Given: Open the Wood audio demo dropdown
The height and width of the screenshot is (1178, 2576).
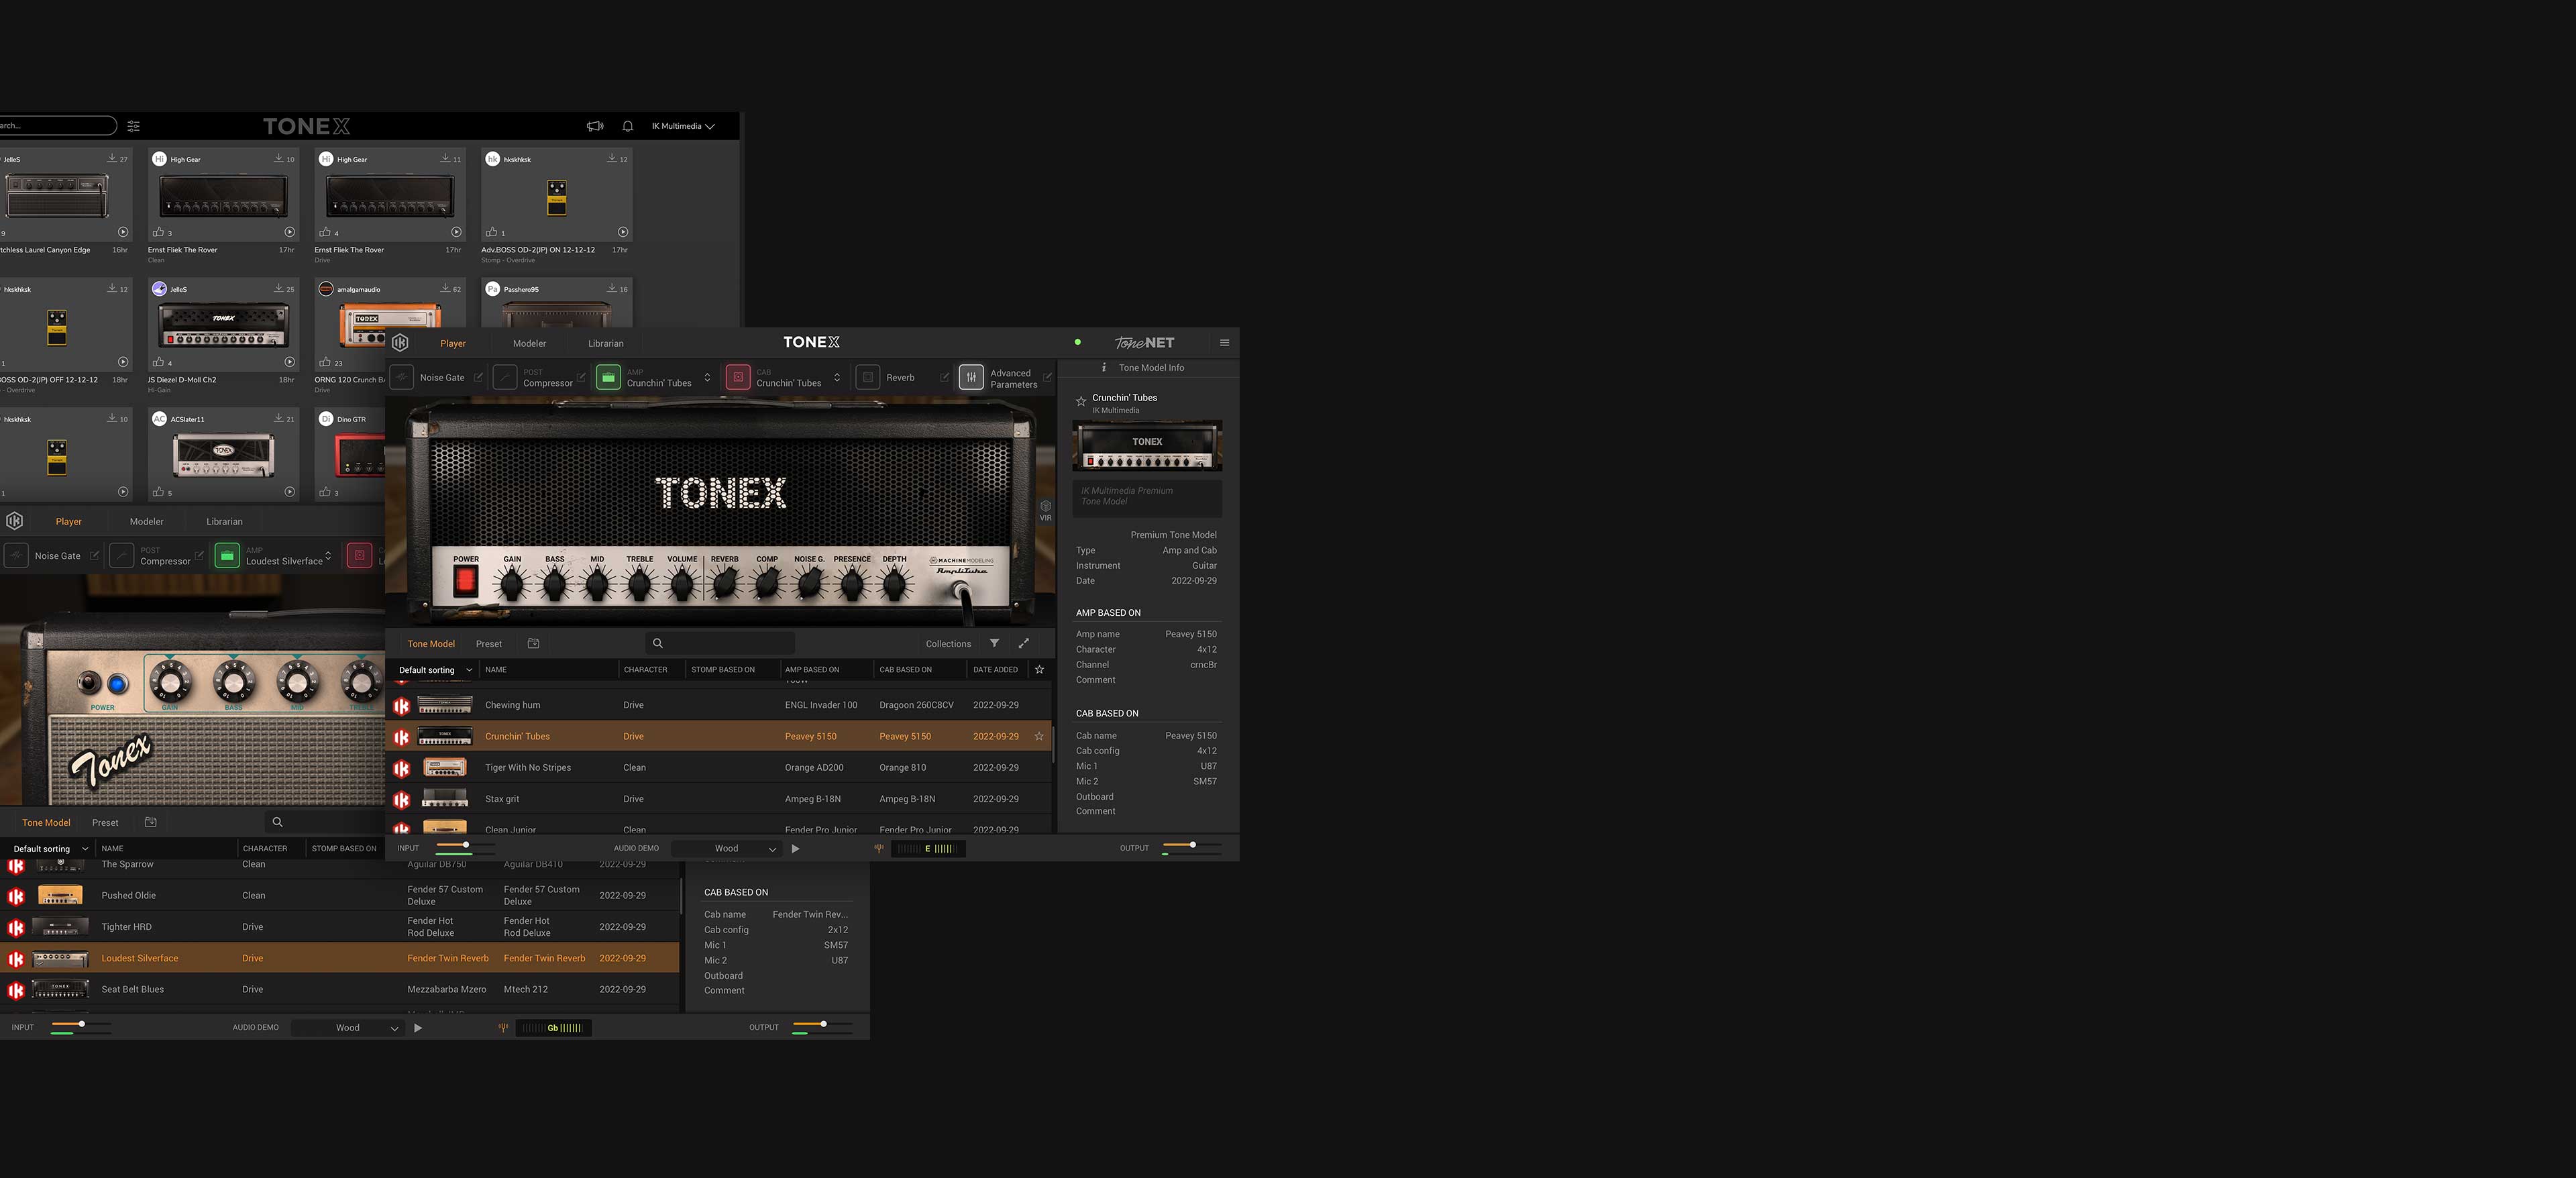Looking at the screenshot, I should [727, 849].
